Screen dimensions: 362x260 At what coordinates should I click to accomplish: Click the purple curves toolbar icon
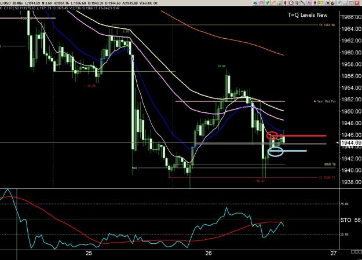(261, 3)
